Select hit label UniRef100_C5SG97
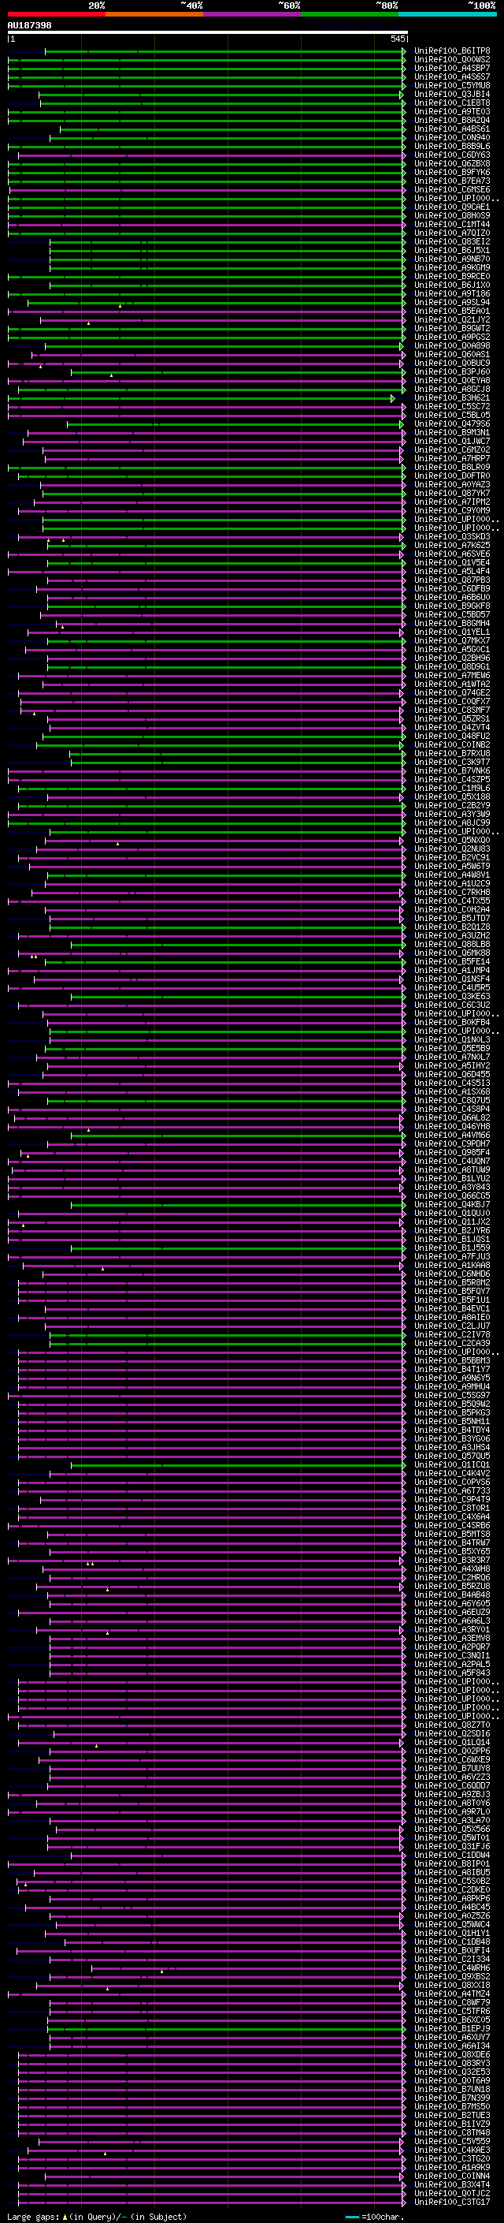 coord(451,1394)
